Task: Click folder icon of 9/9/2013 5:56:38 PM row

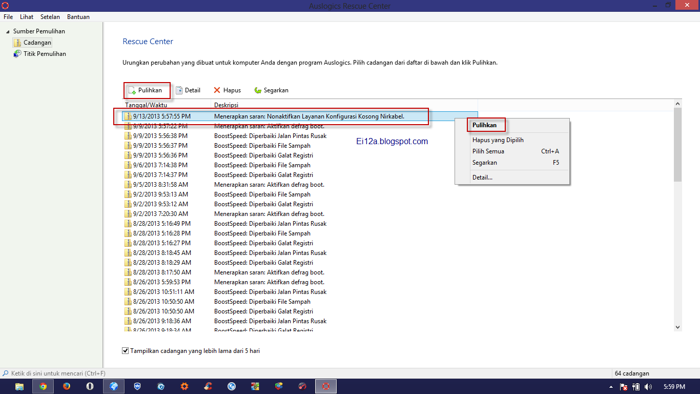Action: point(128,136)
